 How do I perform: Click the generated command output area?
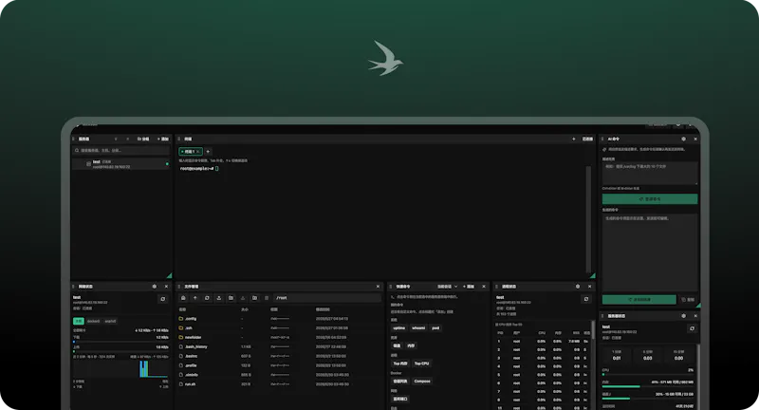650,252
